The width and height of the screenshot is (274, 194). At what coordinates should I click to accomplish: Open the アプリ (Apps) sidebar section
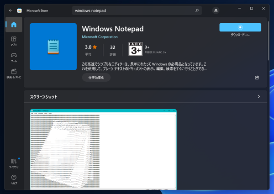point(14,41)
